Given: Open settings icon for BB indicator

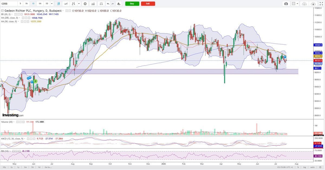Looking at the screenshot, I should (18, 14).
